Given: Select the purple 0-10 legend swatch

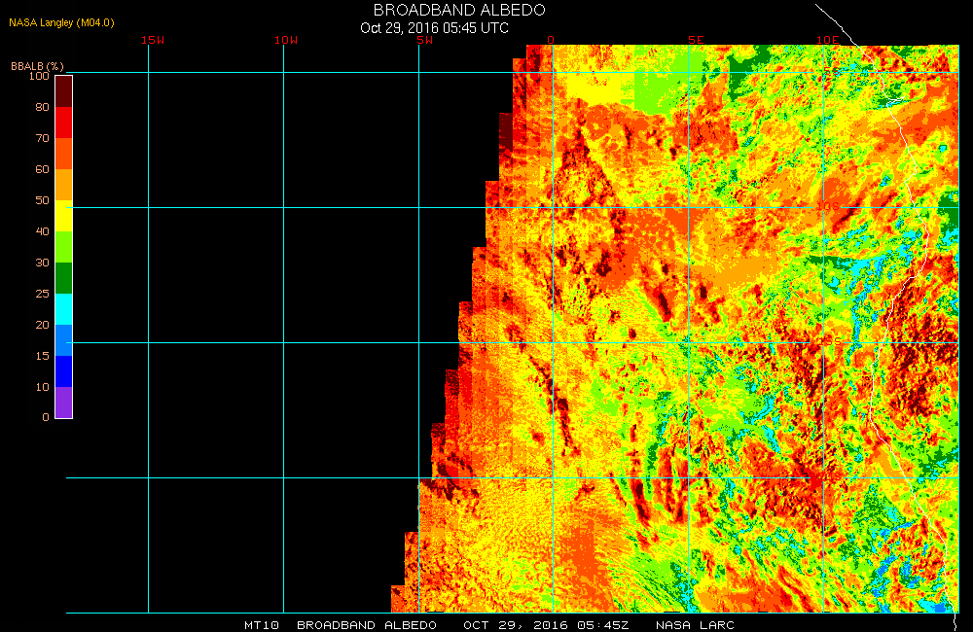Looking at the screenshot, I should coord(63,403).
